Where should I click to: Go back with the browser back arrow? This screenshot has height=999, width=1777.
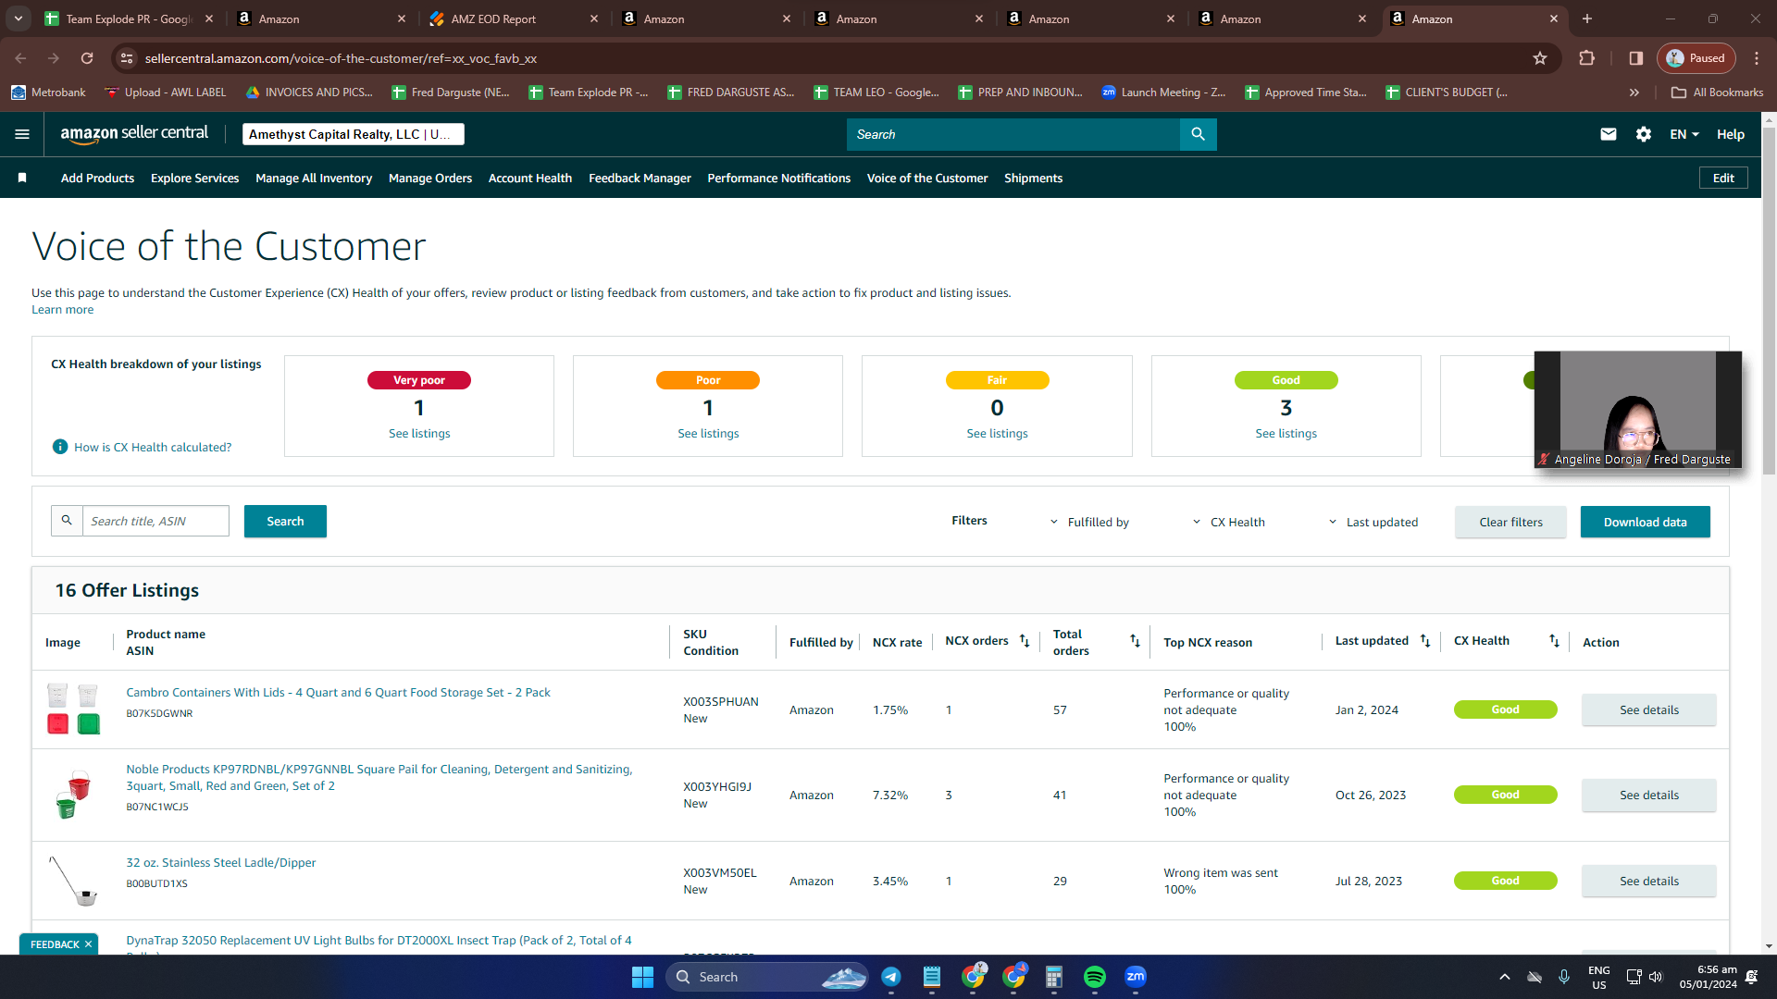point(20,58)
